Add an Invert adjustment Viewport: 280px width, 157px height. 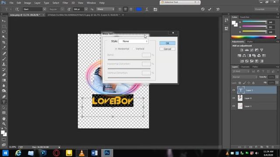click(x=241, y=61)
